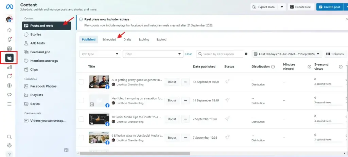Screen dimensions: 348x157
Task: Switch to the Scheduled tab
Action: coord(109,40)
